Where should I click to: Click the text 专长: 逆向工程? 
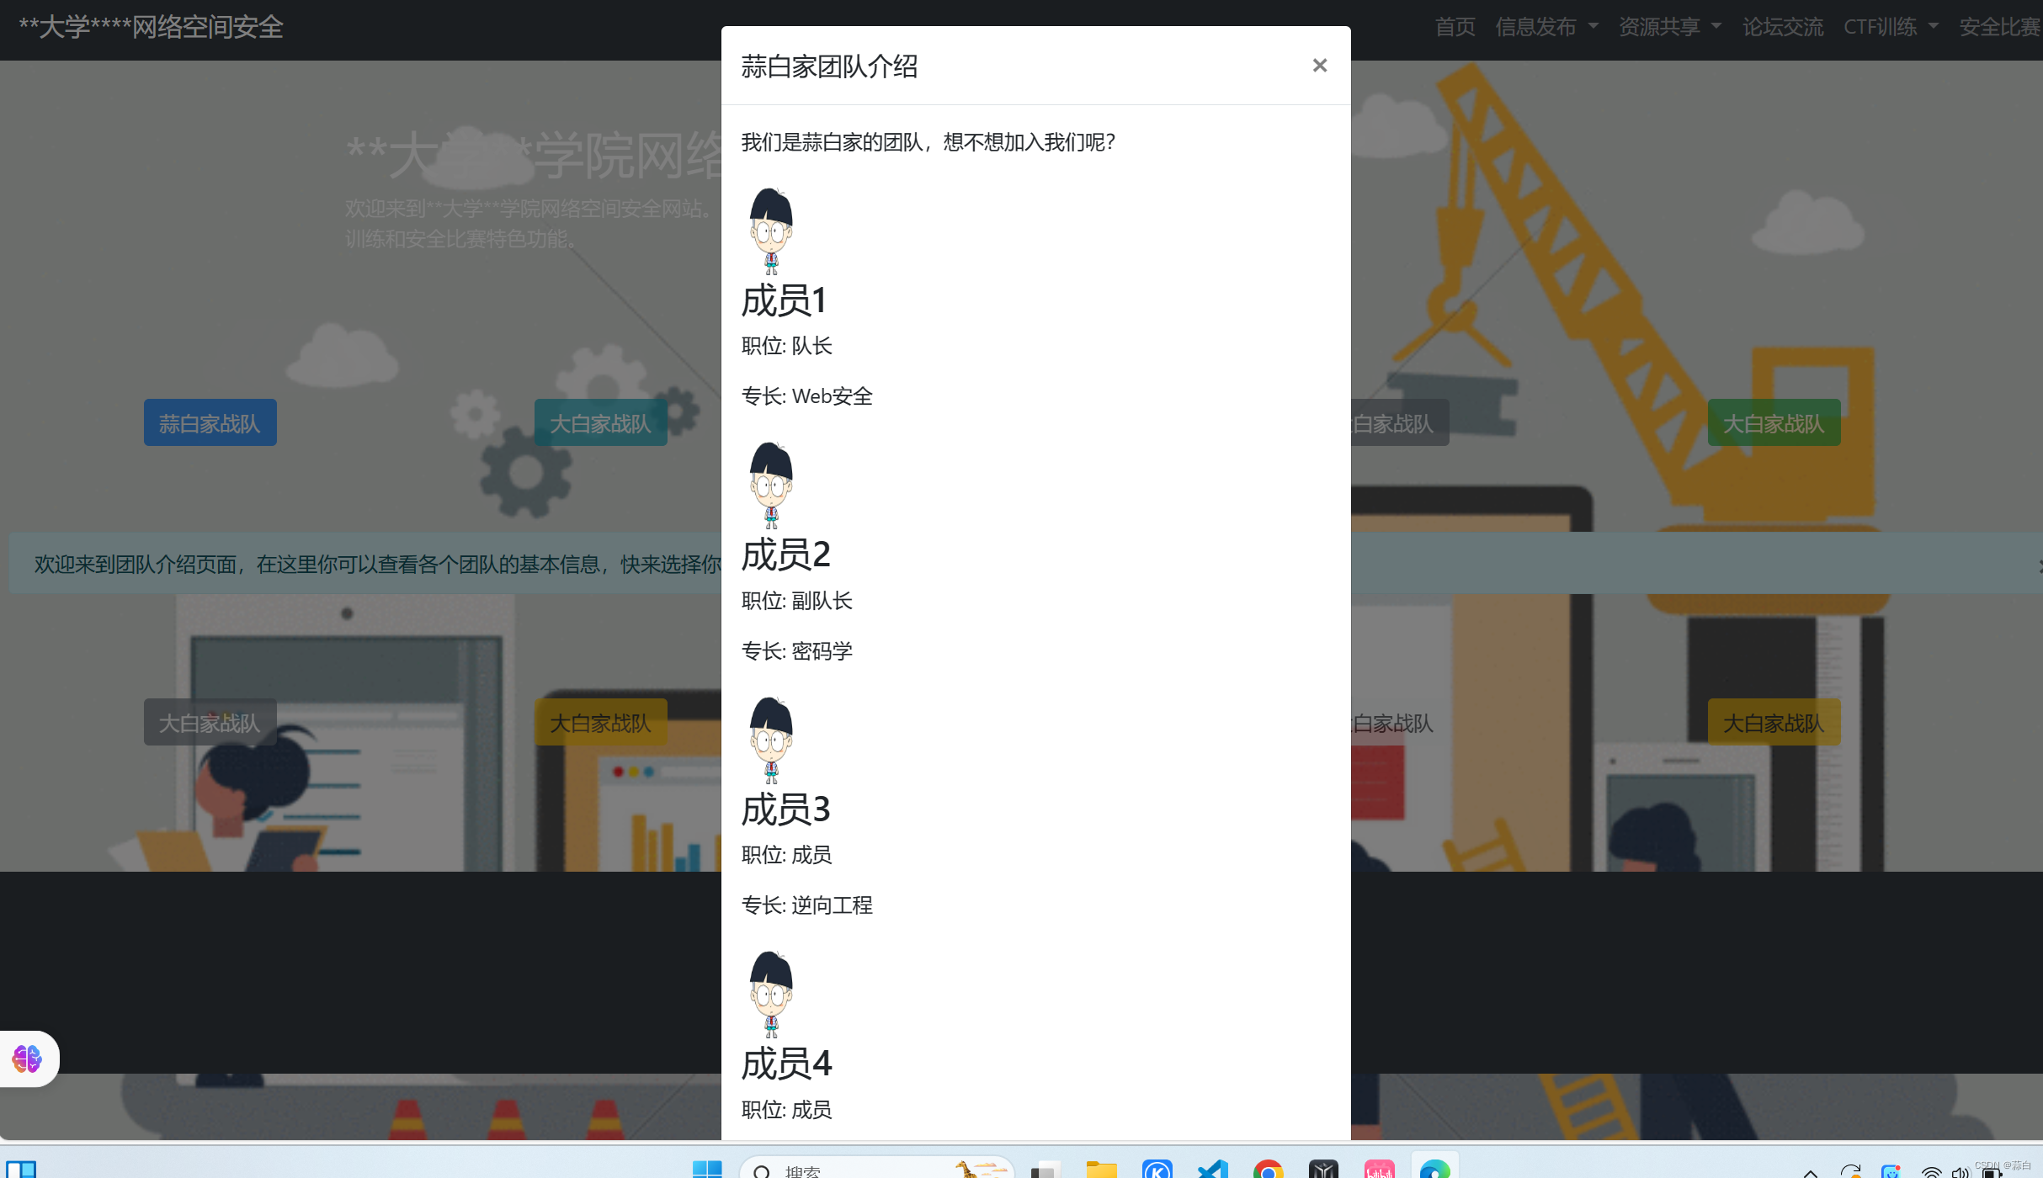pos(806,905)
